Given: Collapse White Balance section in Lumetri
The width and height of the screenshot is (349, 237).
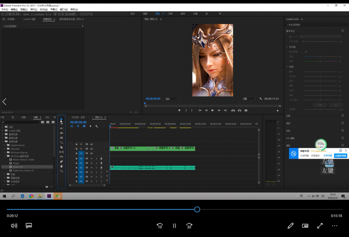Looking at the screenshot, I should tap(287, 47).
